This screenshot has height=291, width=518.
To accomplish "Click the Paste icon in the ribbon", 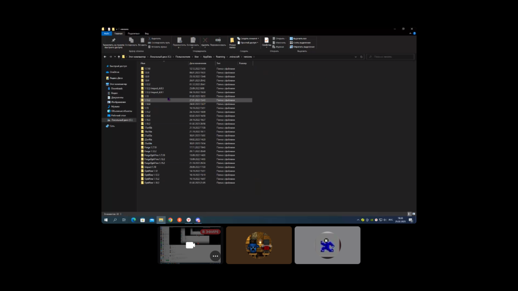I will (142, 40).
